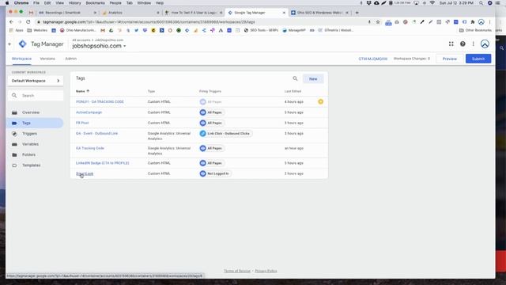Open the Apps bookmarks shortcut
The image size is (506, 285).
coord(16,30)
